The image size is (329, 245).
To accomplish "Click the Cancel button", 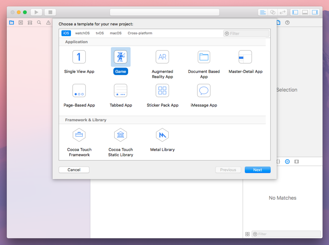I will pos(74,170).
